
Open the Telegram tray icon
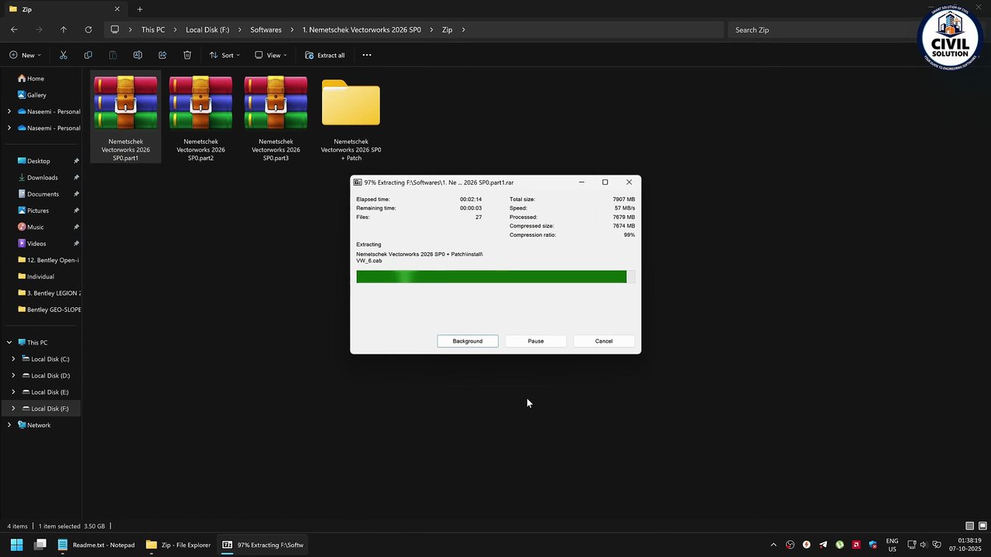(x=823, y=545)
